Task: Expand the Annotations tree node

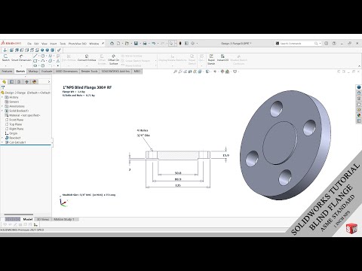Action: tap(2, 106)
